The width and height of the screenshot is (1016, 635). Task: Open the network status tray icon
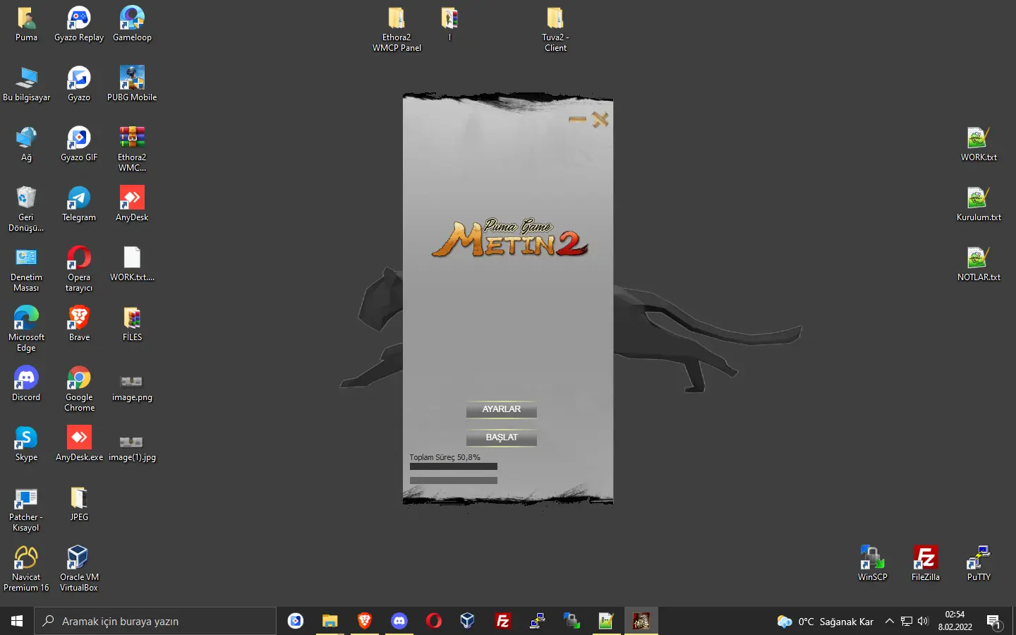(907, 621)
